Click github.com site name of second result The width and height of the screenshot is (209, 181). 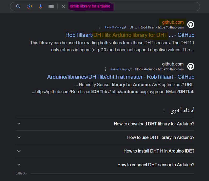point(173,64)
